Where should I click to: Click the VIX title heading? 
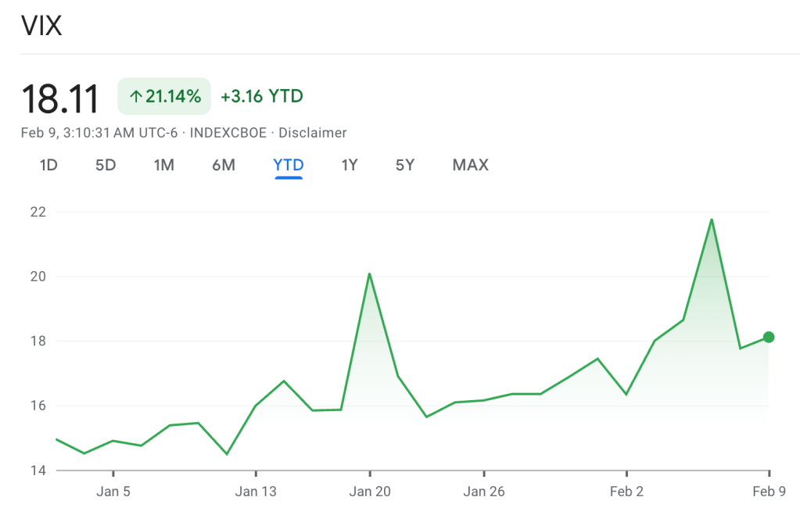pos(41,26)
